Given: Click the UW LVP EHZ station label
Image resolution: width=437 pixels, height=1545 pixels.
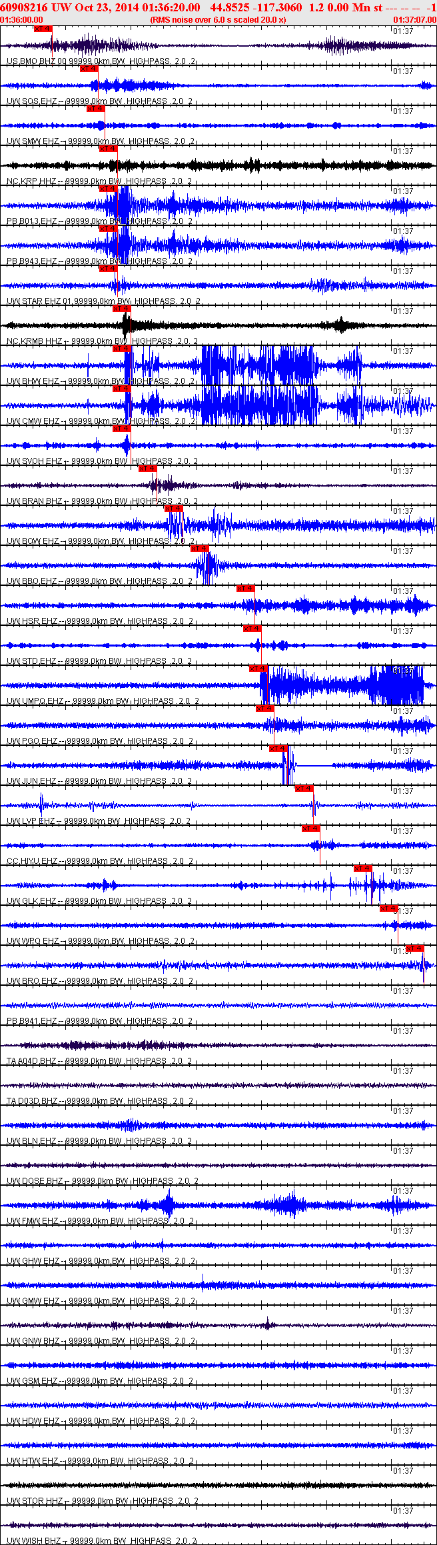Looking at the screenshot, I should (99, 821).
